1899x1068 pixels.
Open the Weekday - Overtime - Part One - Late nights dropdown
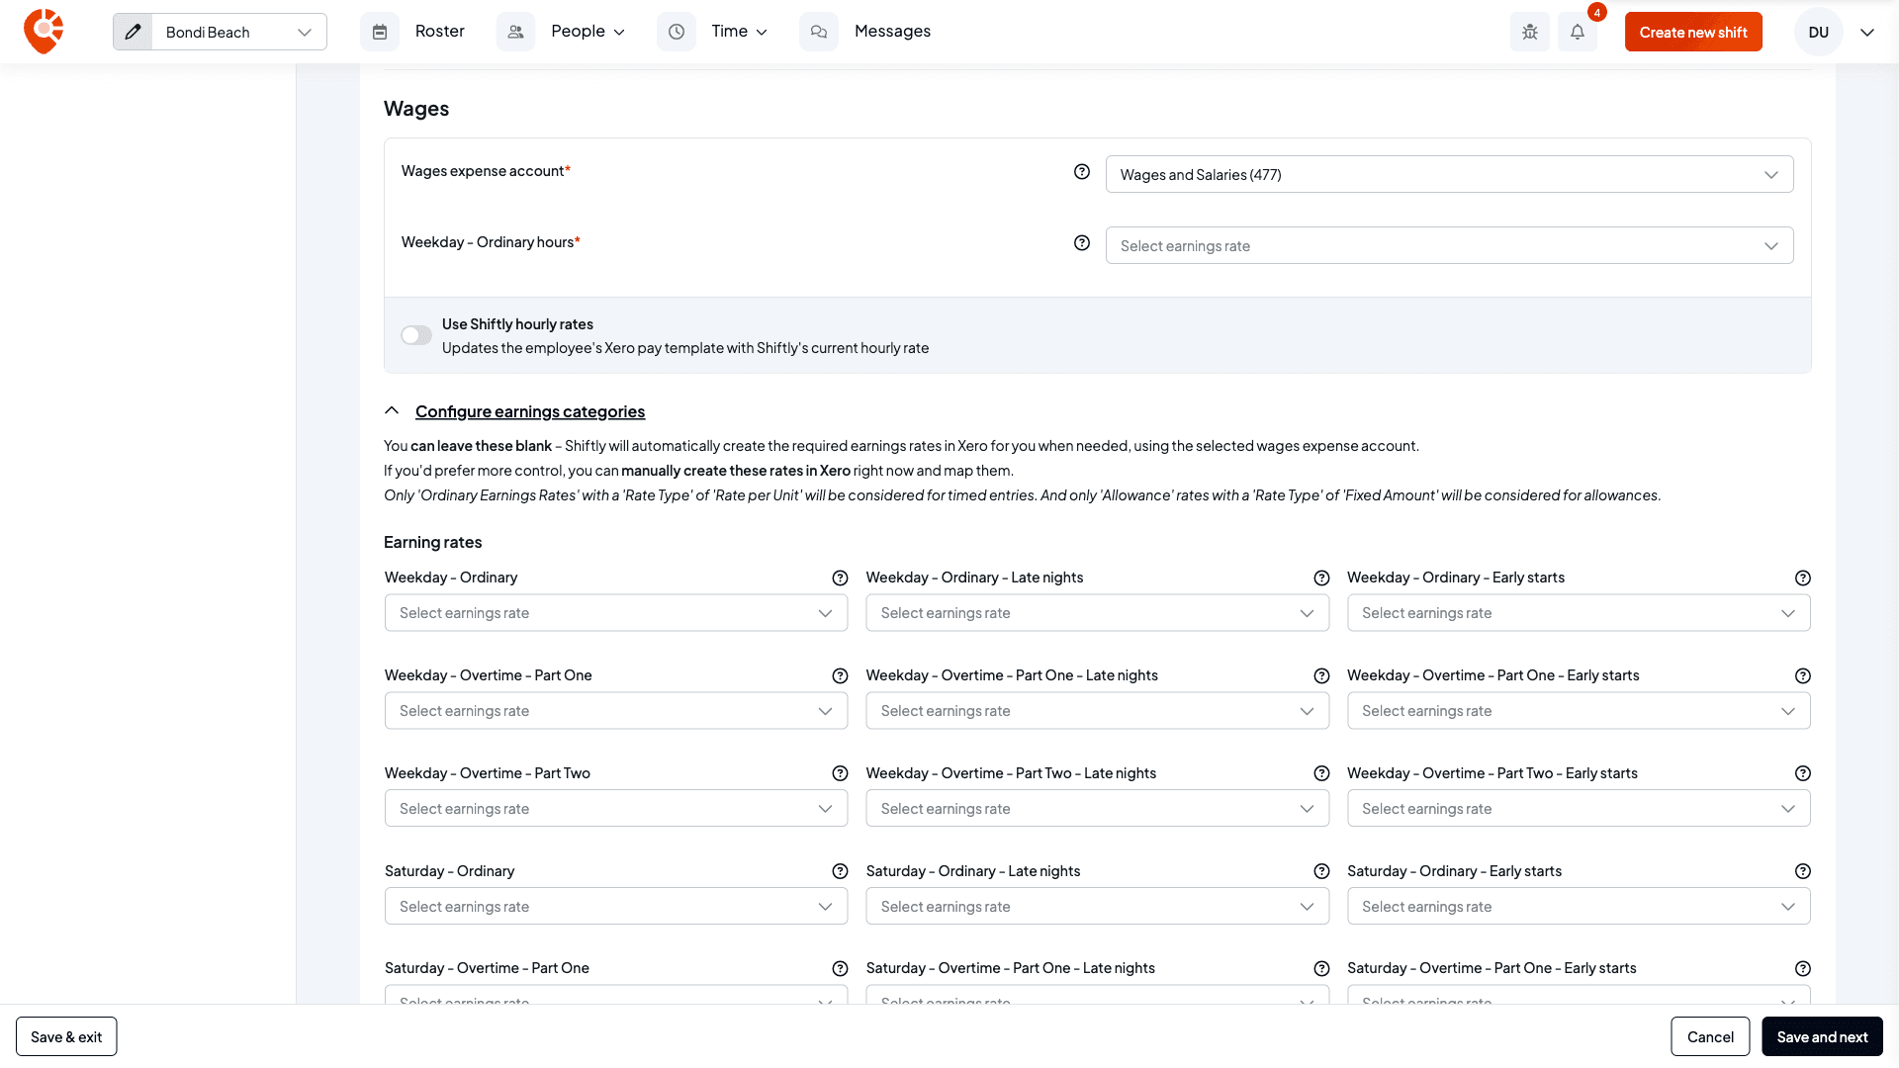point(1097,711)
